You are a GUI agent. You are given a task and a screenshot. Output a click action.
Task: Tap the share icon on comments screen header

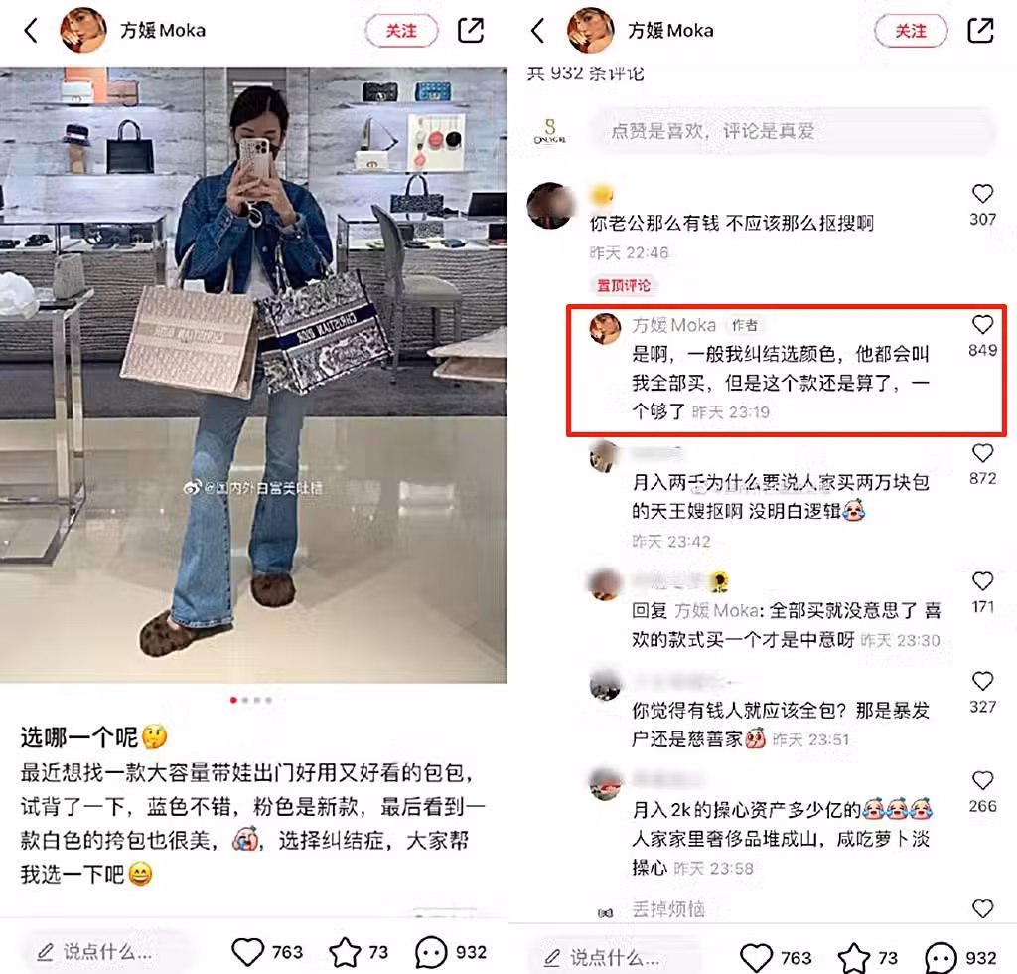pyautogui.click(x=980, y=31)
